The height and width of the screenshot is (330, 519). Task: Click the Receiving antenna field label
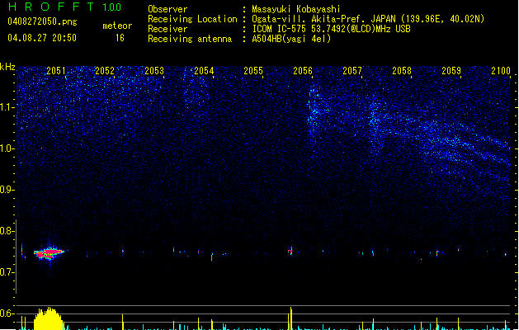point(190,39)
